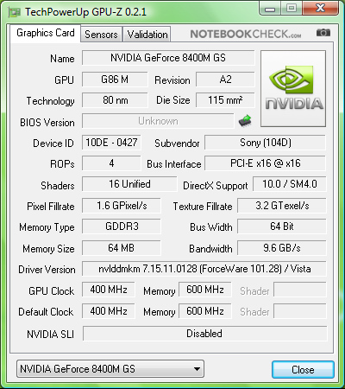The height and width of the screenshot is (389, 345).
Task: Click the Bandwidth 9.6 GB/s field
Action: (282, 248)
